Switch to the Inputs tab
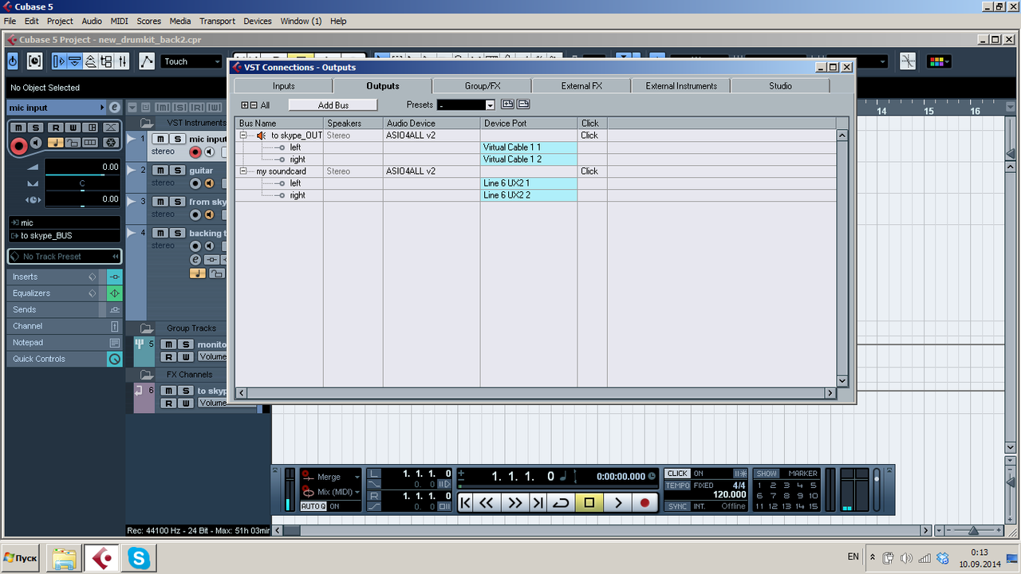Screen dimensions: 1021x574 pos(283,85)
